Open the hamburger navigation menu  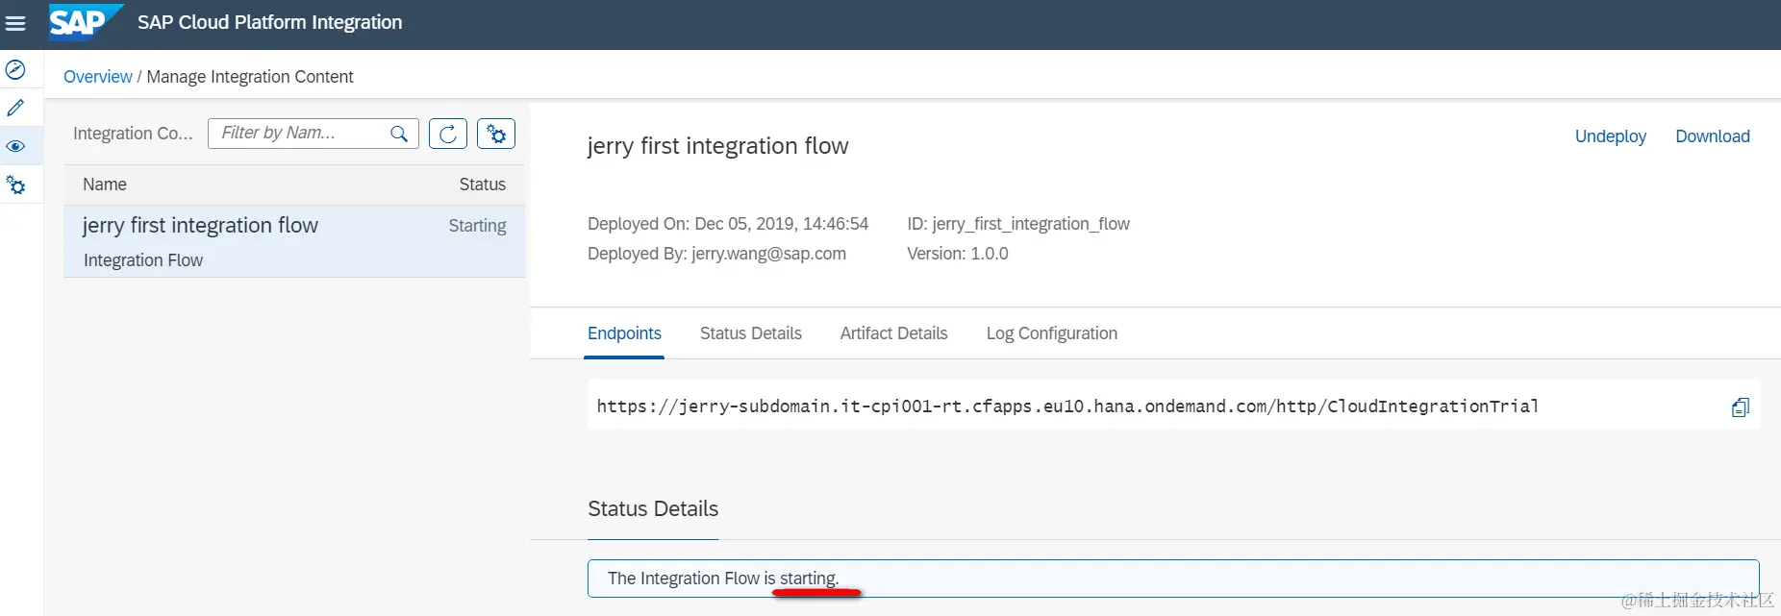[15, 23]
